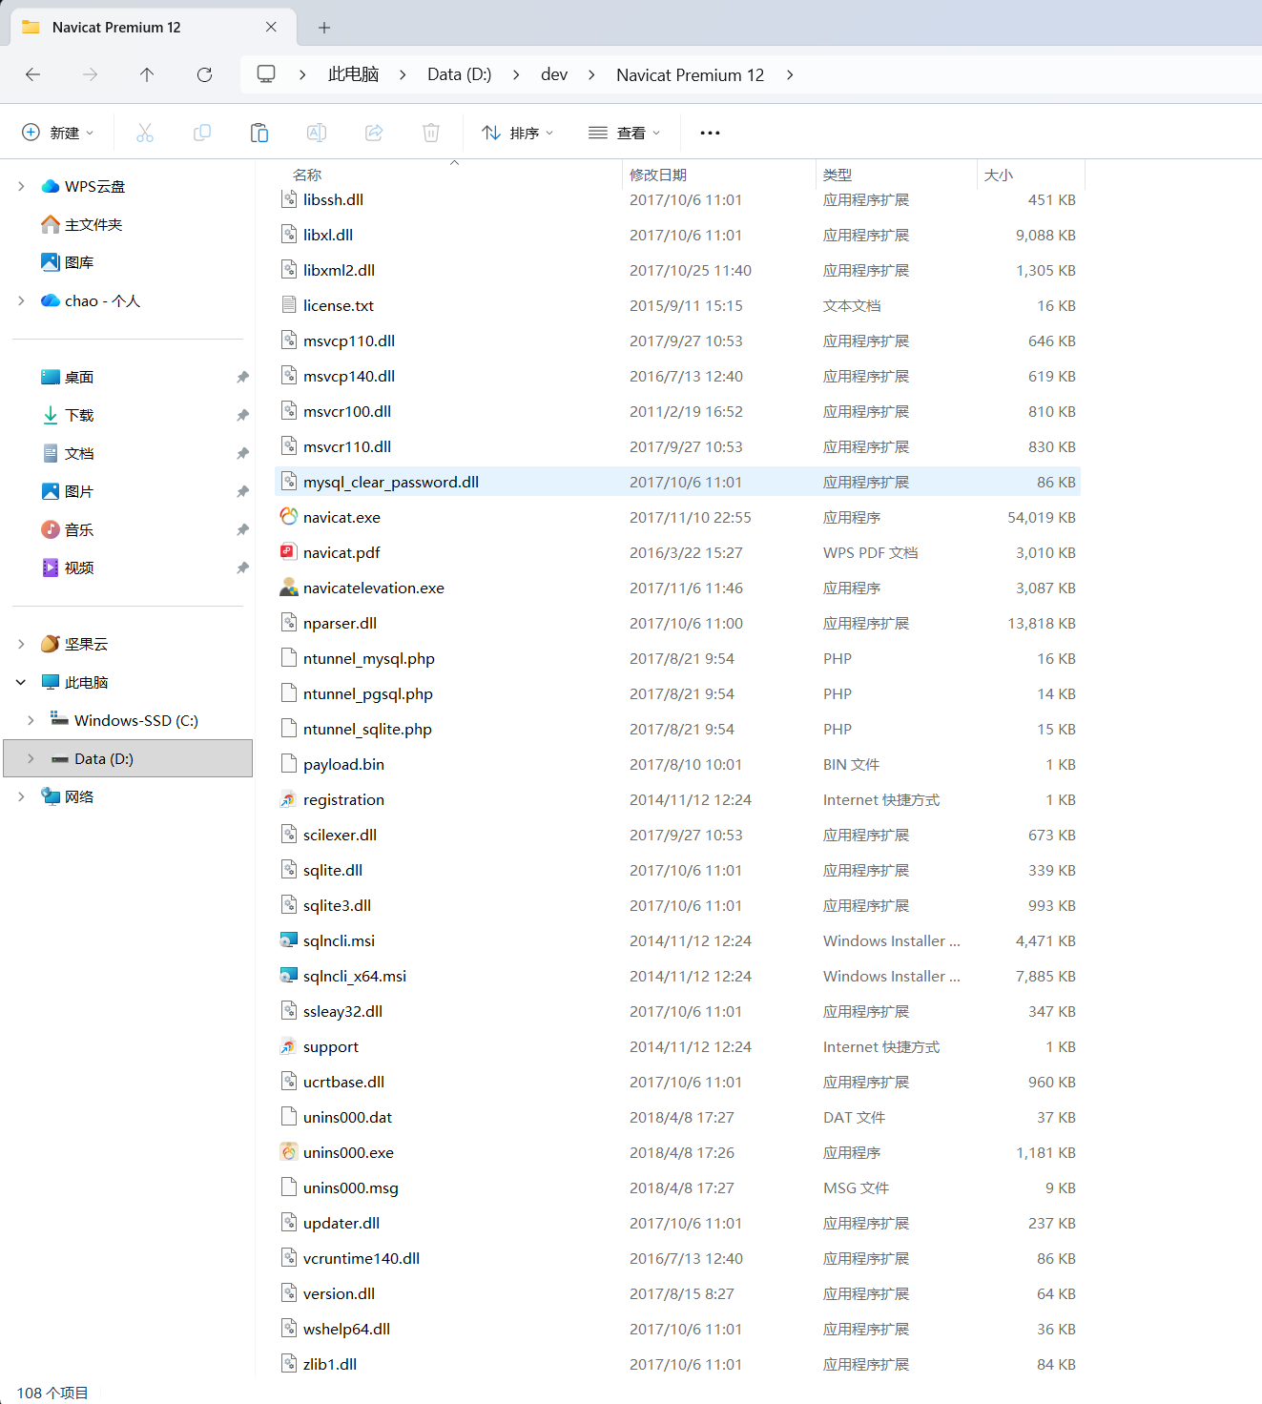Click the Cut toolbar icon
The width and height of the screenshot is (1262, 1404).
(x=145, y=133)
